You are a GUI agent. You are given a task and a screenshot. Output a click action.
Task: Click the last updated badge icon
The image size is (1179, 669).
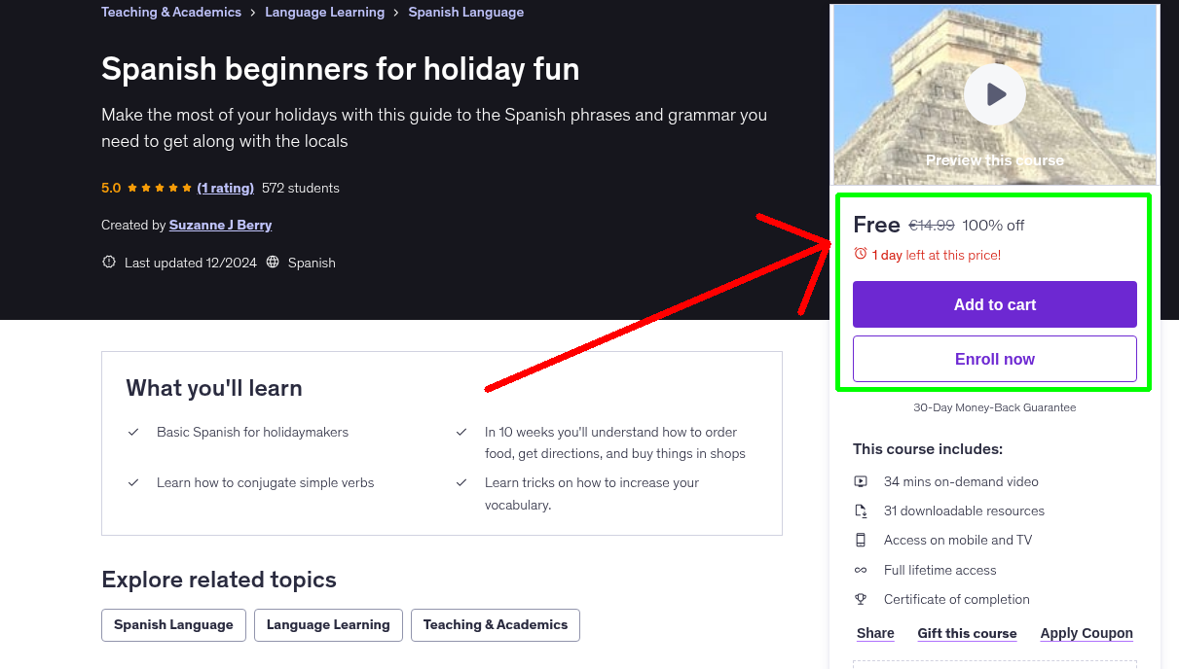tap(108, 263)
